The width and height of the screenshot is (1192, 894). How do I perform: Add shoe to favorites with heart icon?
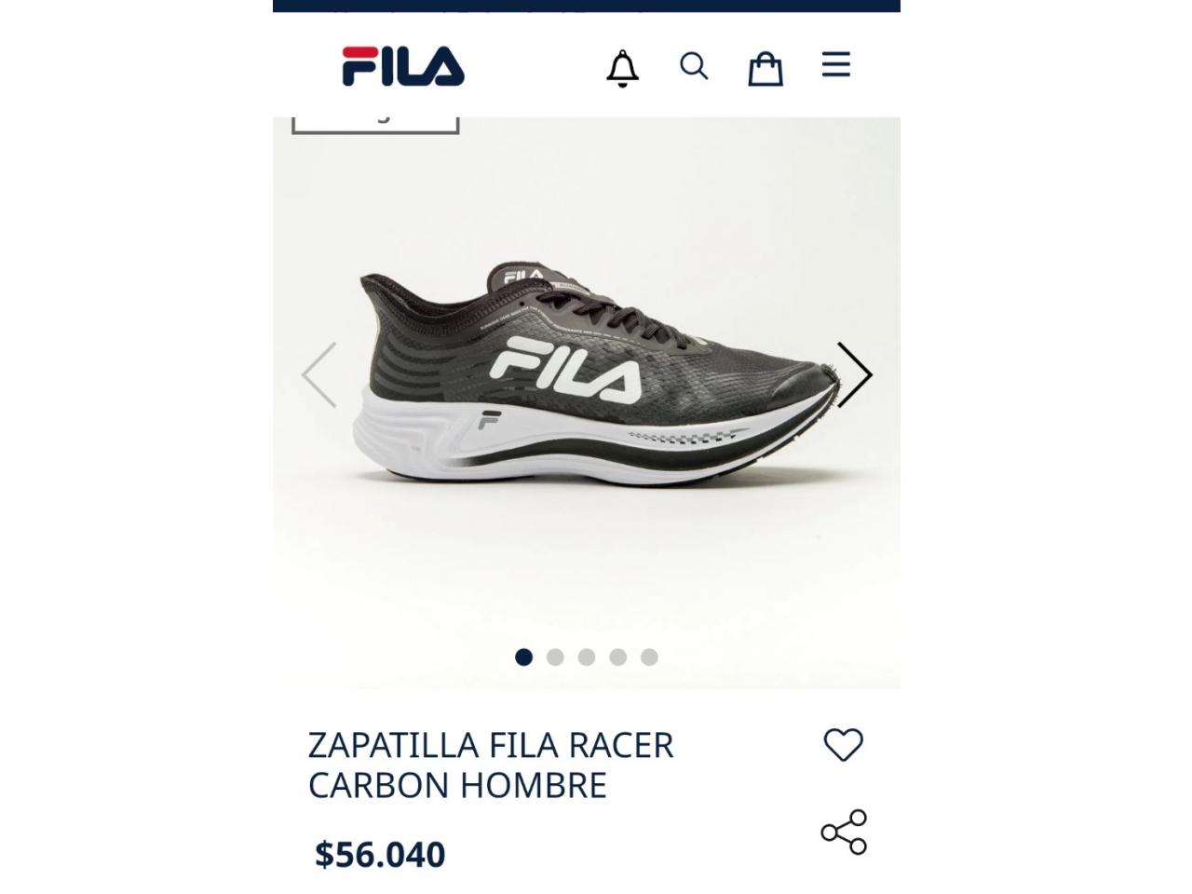tap(844, 745)
